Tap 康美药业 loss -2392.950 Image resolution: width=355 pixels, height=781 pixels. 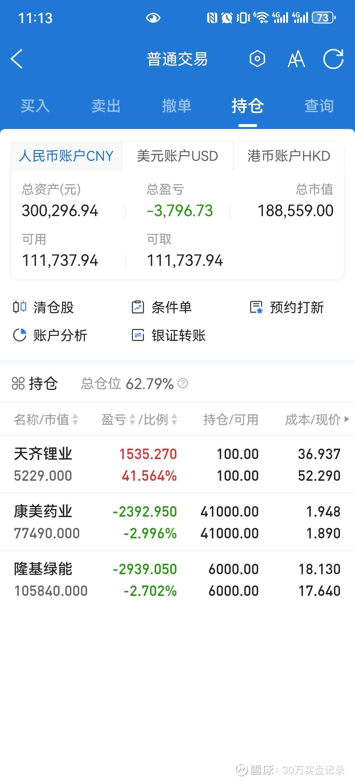pos(145,511)
